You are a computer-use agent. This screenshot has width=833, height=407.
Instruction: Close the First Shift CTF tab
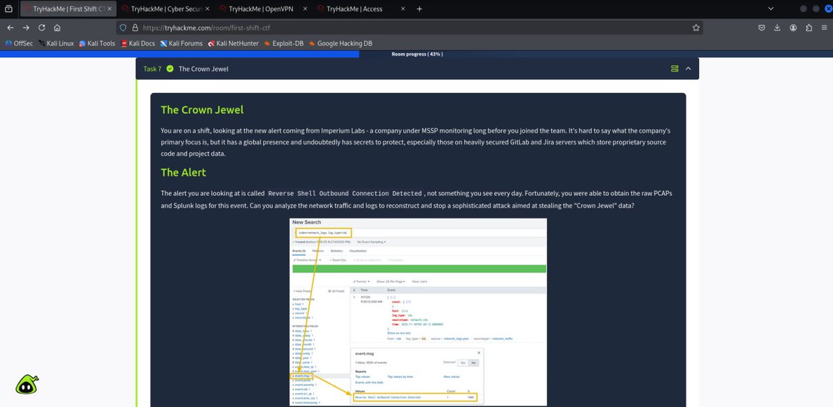(109, 9)
